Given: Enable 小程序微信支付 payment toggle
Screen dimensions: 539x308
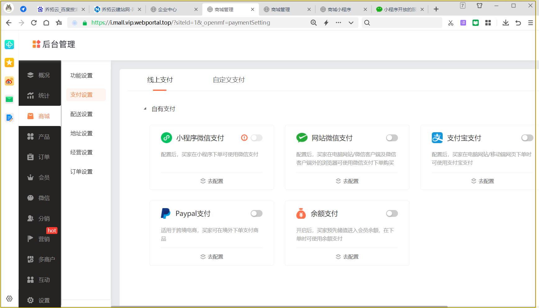Looking at the screenshot, I should coord(257,138).
